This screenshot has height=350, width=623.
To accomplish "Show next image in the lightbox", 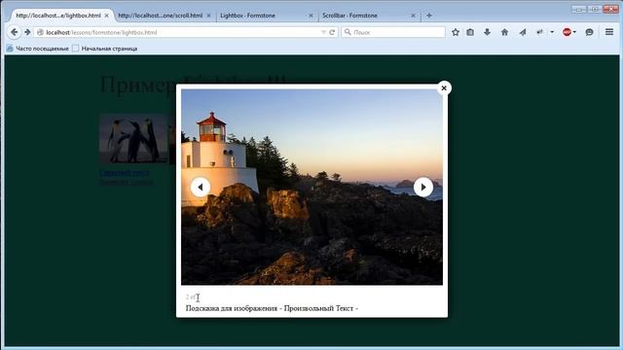I will pos(423,187).
